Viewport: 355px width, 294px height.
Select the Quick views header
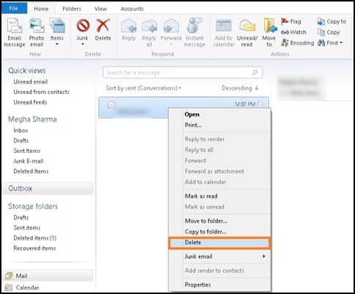coord(27,71)
